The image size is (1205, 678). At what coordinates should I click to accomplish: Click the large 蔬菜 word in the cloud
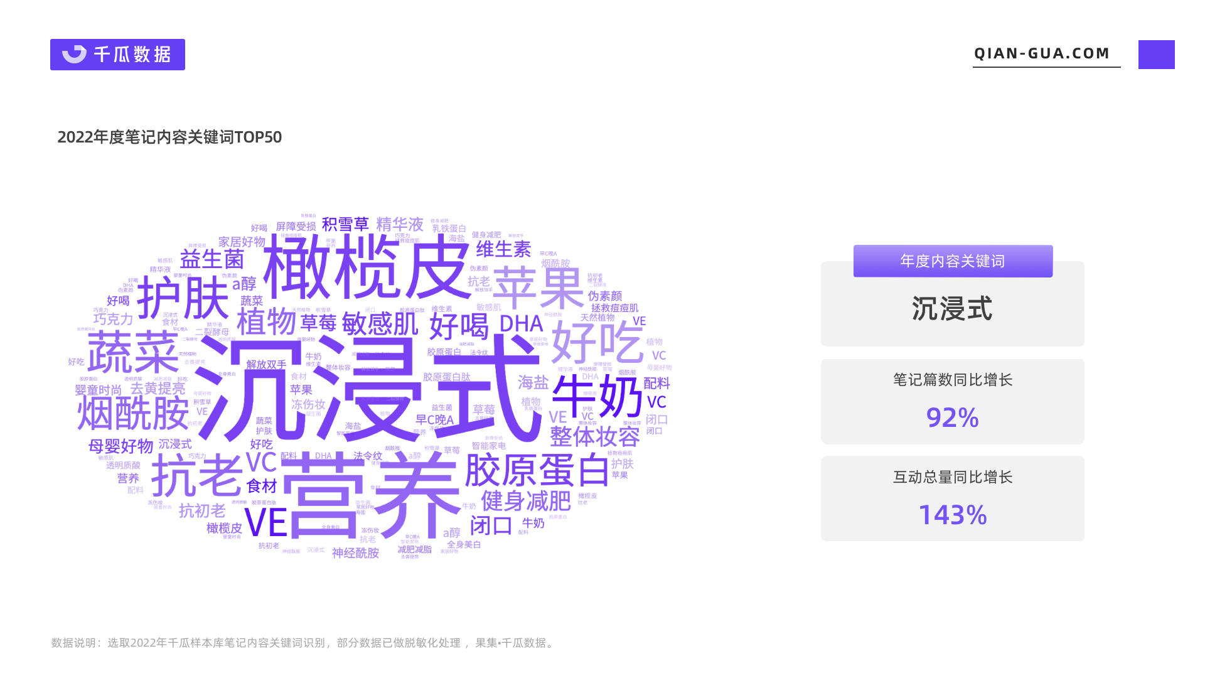pyautogui.click(x=132, y=352)
